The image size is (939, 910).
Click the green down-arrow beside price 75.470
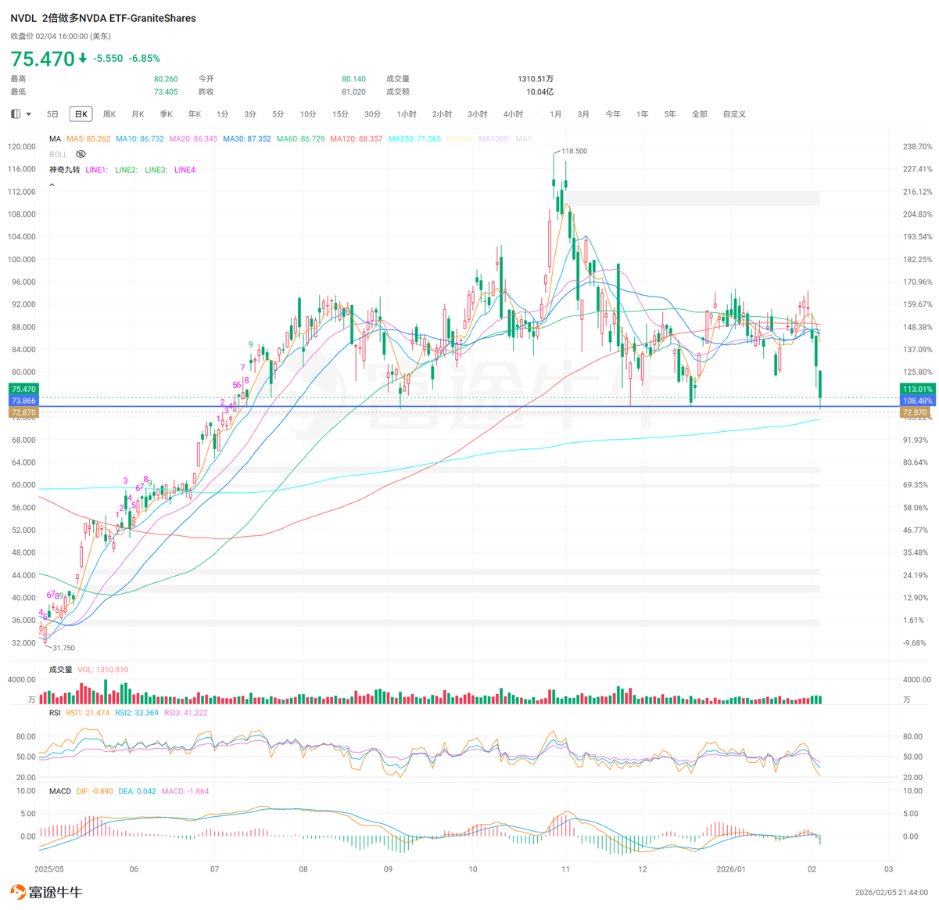(83, 59)
